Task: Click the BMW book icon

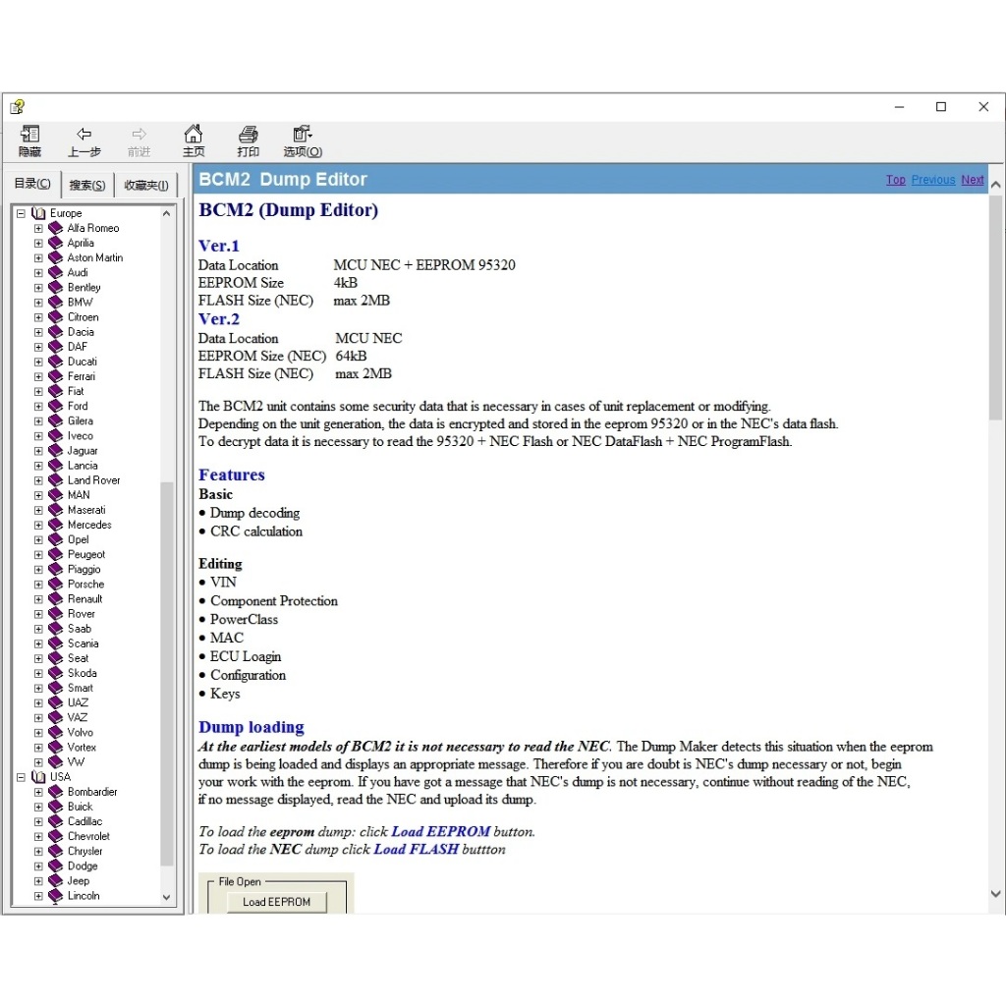Action: coord(56,303)
